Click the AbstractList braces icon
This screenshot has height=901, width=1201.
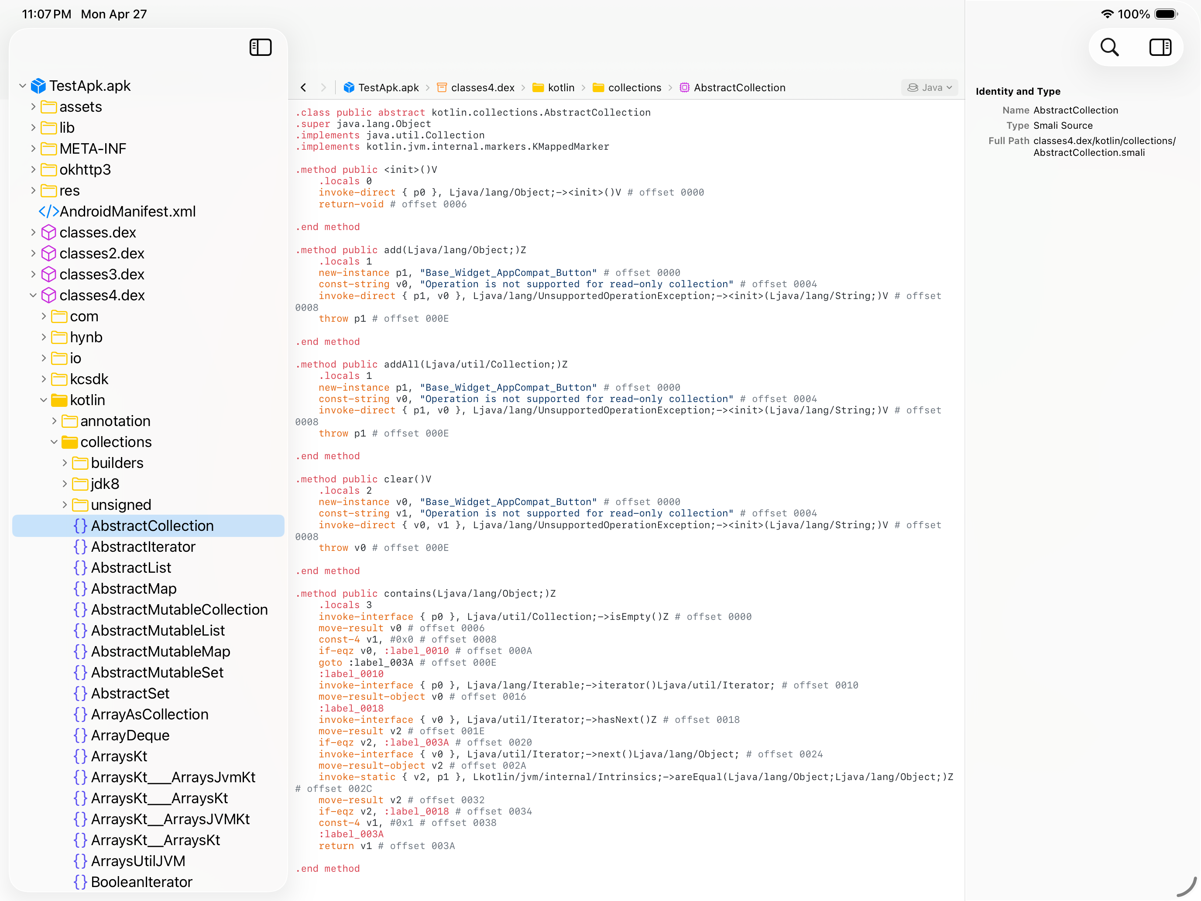point(80,567)
